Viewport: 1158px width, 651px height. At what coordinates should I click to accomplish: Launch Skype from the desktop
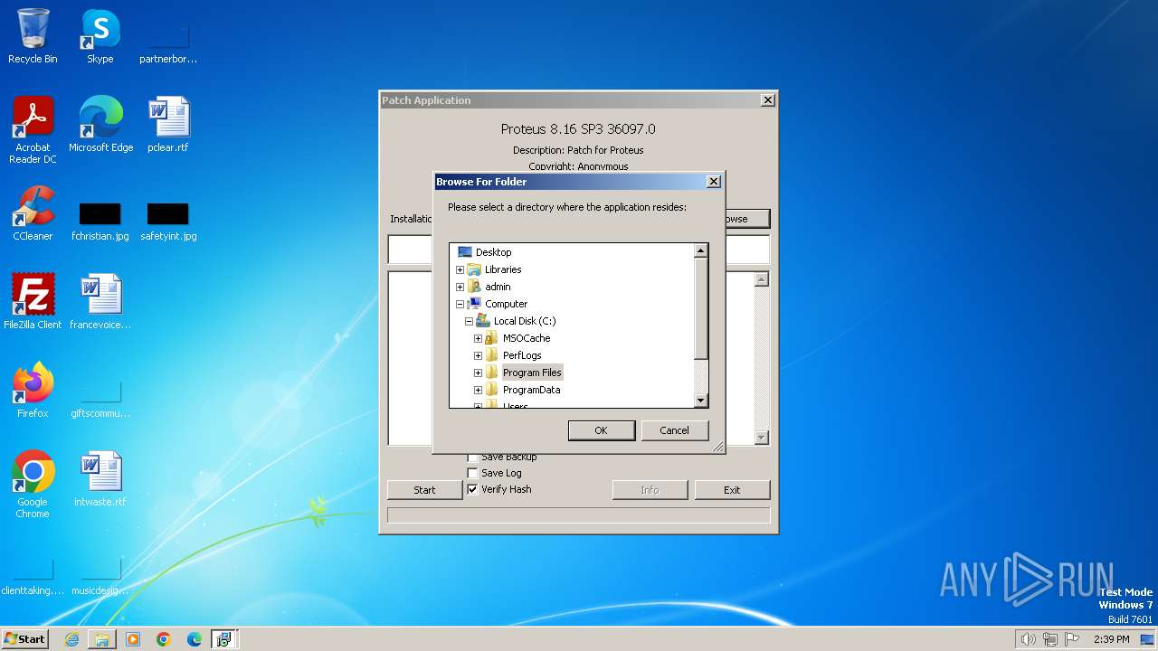coord(100,36)
